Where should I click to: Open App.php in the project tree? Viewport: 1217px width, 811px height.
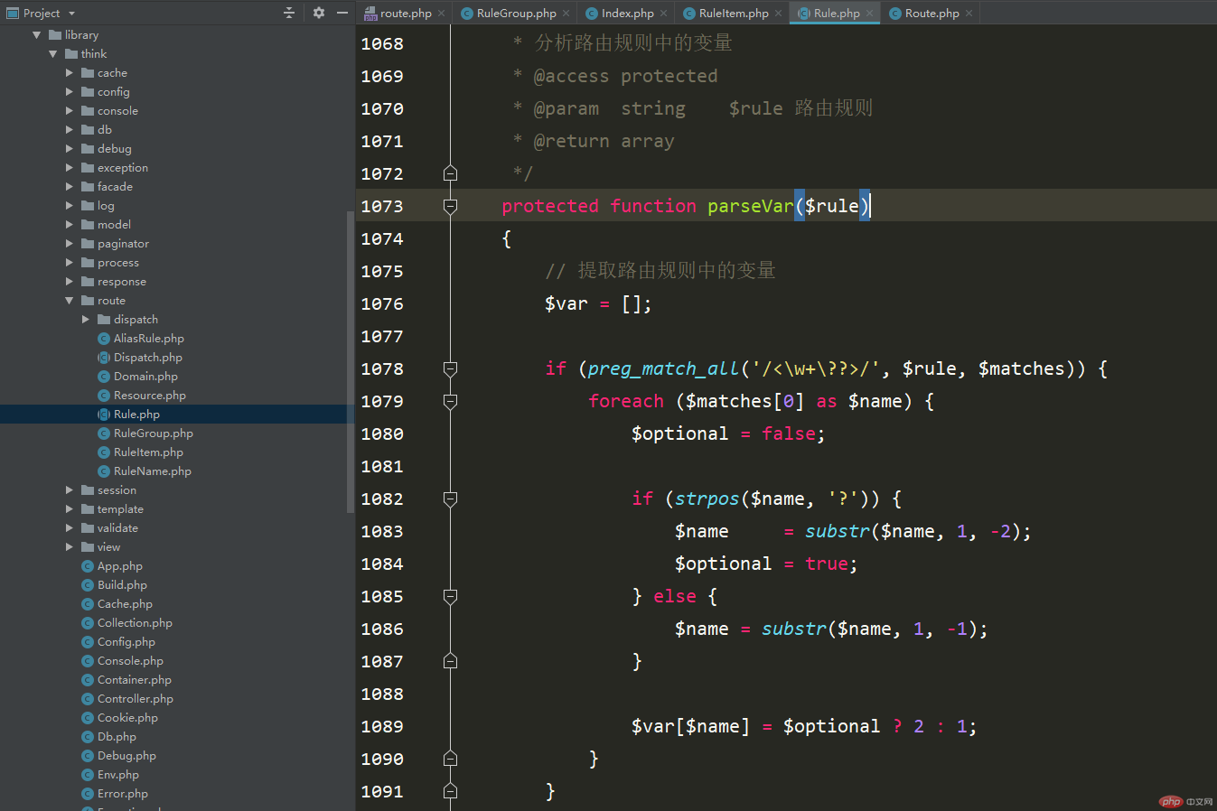pos(119,566)
